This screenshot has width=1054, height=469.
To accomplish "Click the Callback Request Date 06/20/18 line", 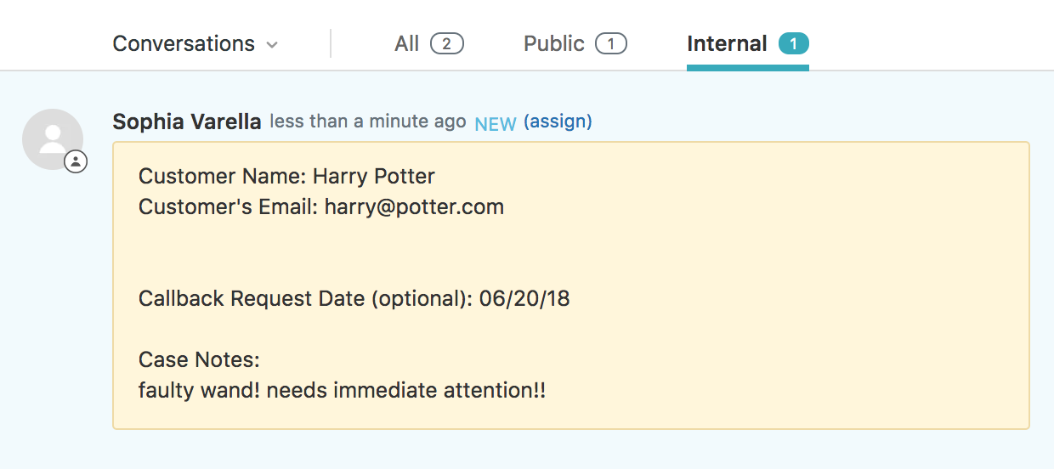I will click(x=354, y=299).
